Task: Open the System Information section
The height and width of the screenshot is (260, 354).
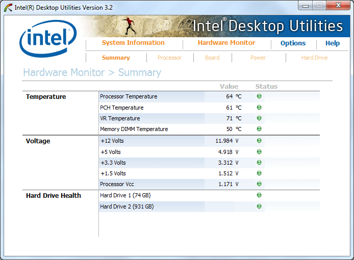Action: pyautogui.click(x=133, y=43)
